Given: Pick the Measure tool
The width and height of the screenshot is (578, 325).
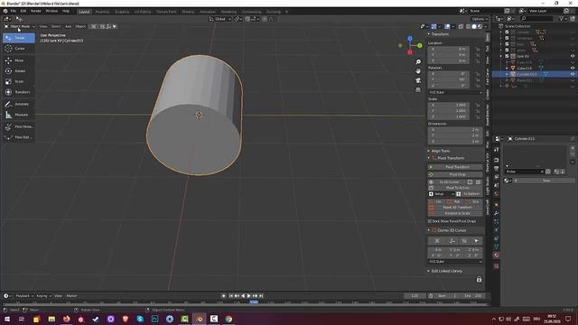Looking at the screenshot, I should [x=19, y=115].
